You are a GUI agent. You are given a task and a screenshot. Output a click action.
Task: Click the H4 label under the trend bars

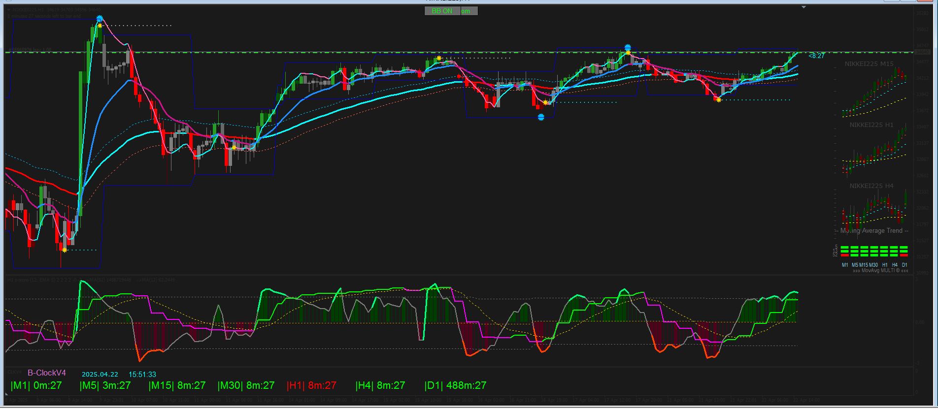(895, 265)
